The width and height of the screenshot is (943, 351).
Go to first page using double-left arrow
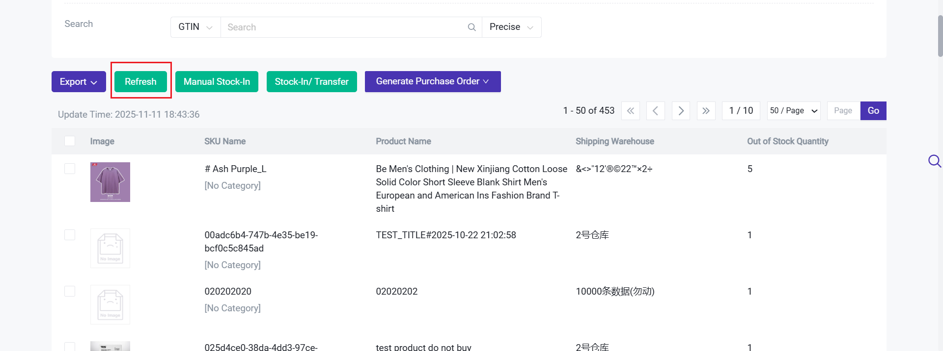coord(631,111)
